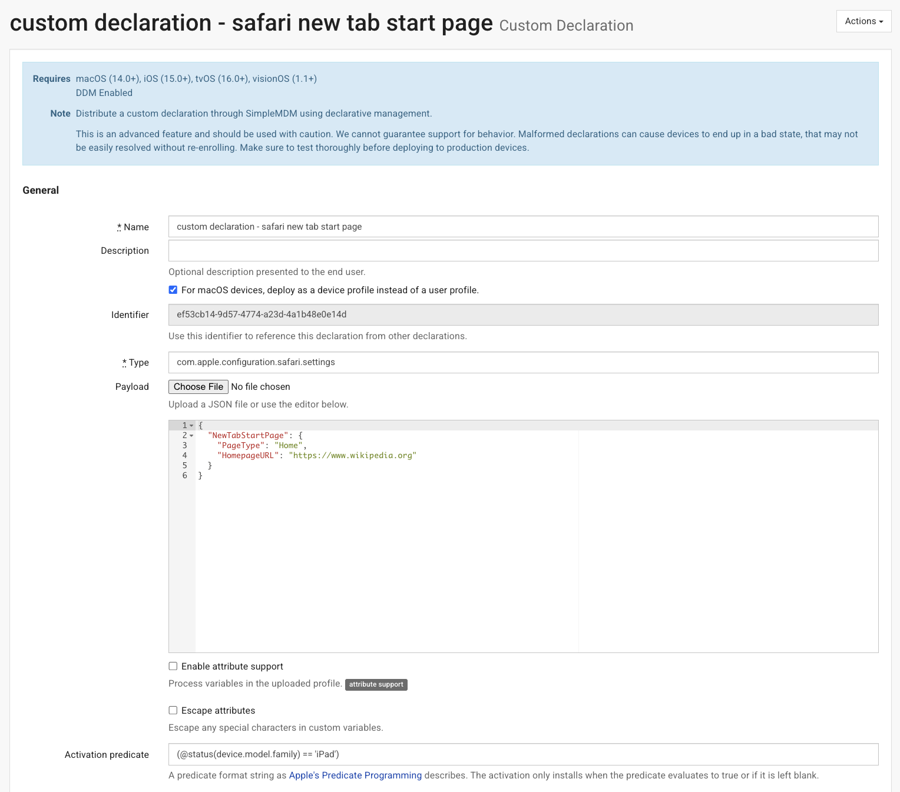Screen dimensions: 900x792
Task: Click the "PageType" line in editor
Action: coord(262,446)
